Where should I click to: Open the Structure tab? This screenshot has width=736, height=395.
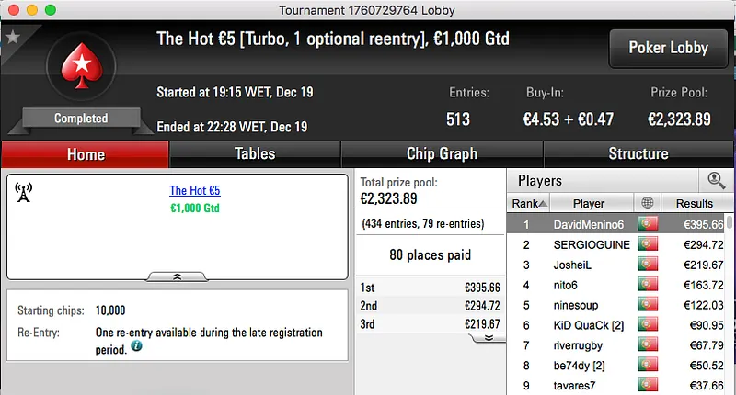point(638,154)
